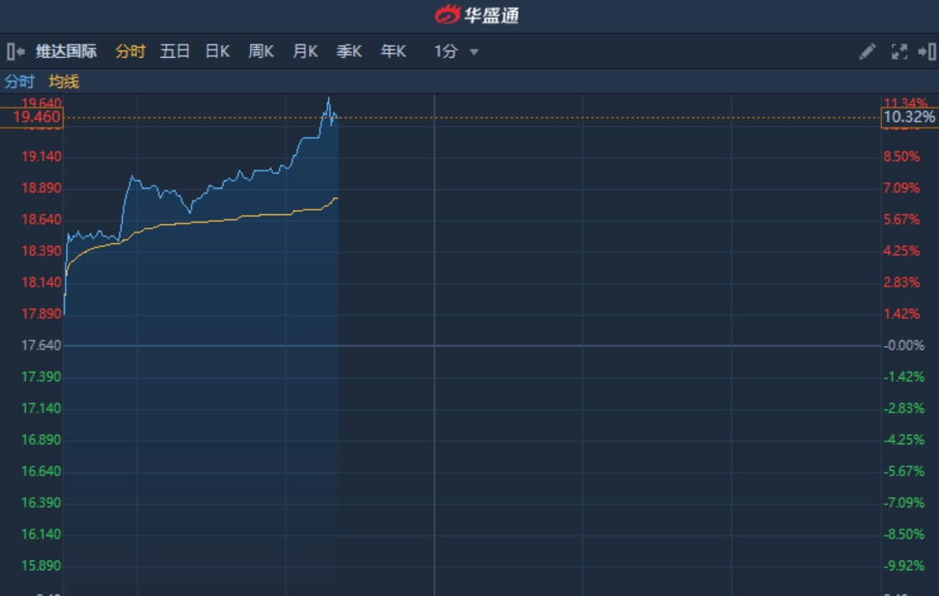
Task: Click the 19.460 current price label
Action: tap(31, 118)
